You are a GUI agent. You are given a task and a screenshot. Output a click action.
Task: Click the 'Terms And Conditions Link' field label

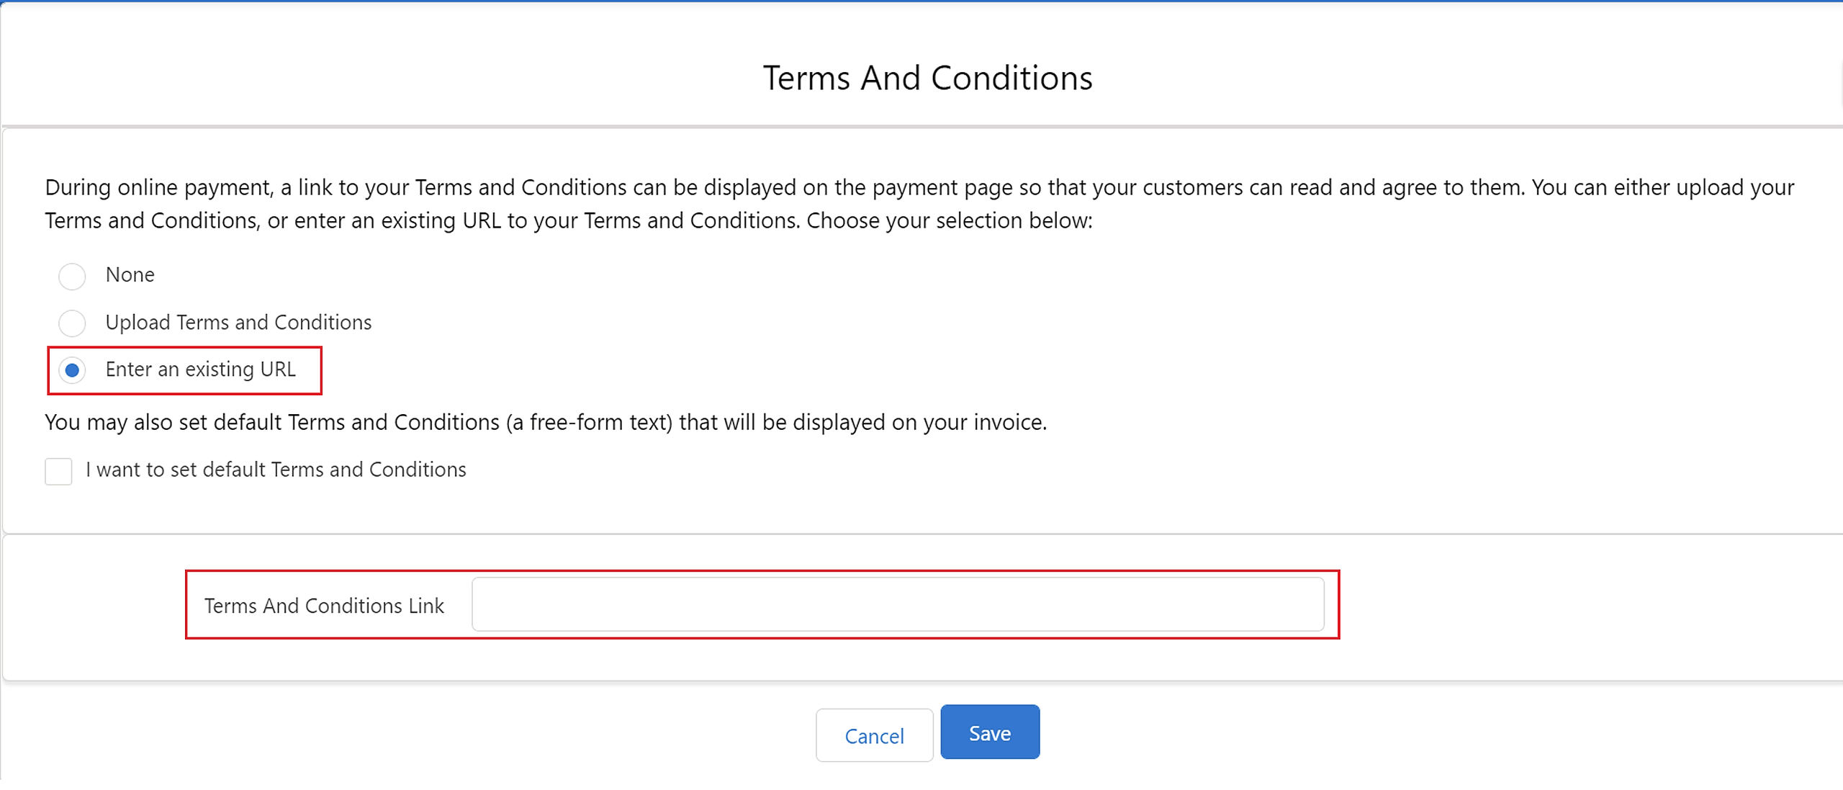tap(324, 606)
